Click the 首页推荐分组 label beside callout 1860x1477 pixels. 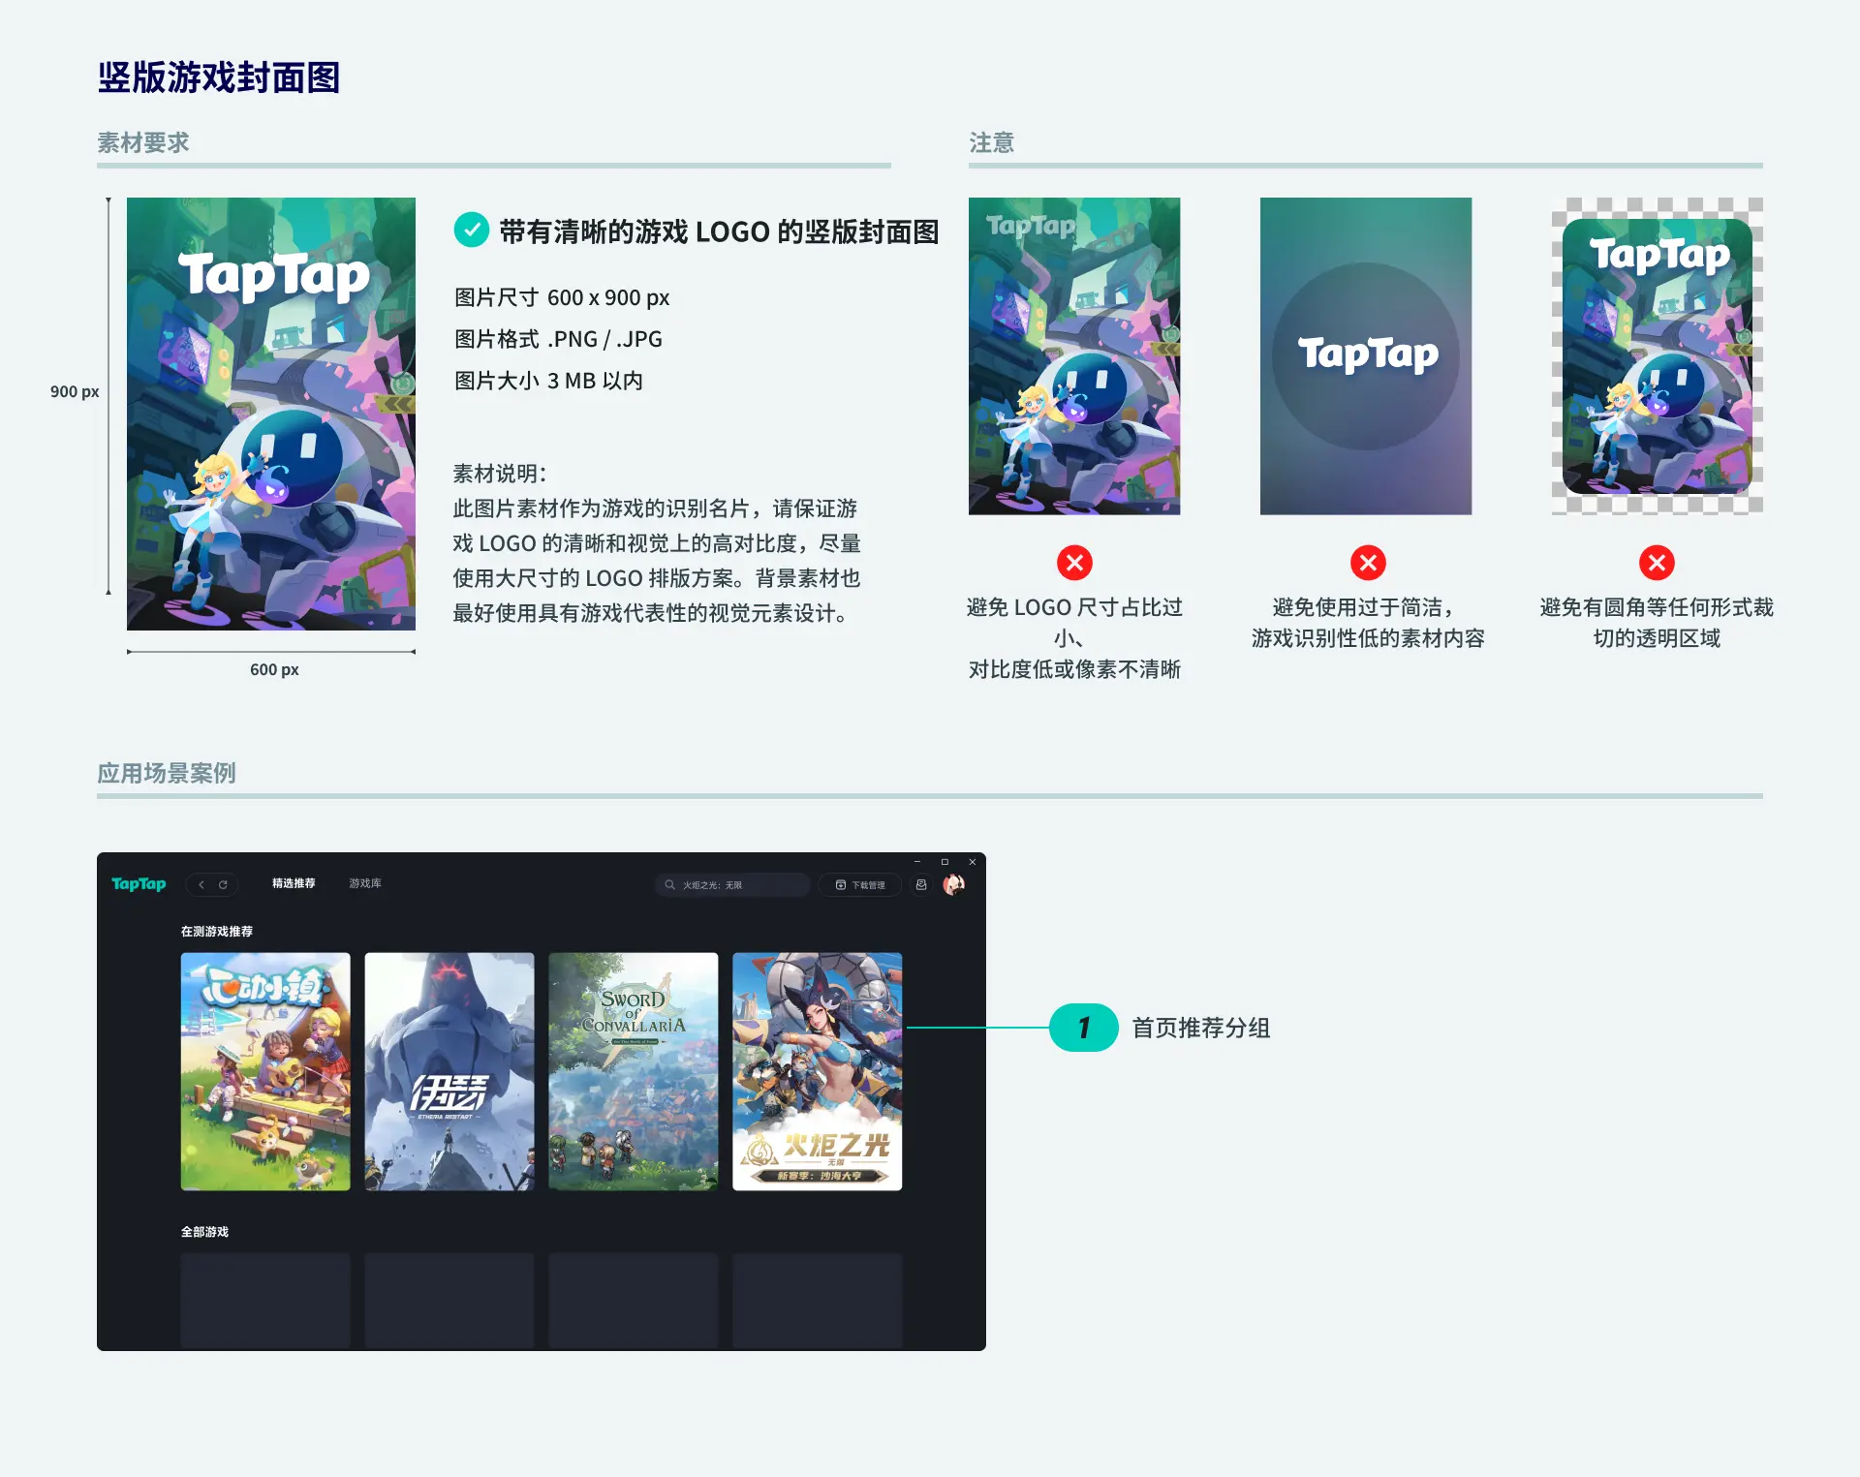[x=1201, y=1029]
